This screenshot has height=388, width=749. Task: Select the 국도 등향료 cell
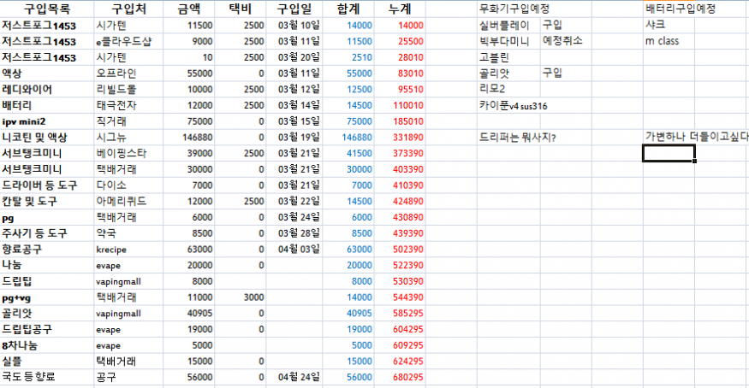pos(47,377)
